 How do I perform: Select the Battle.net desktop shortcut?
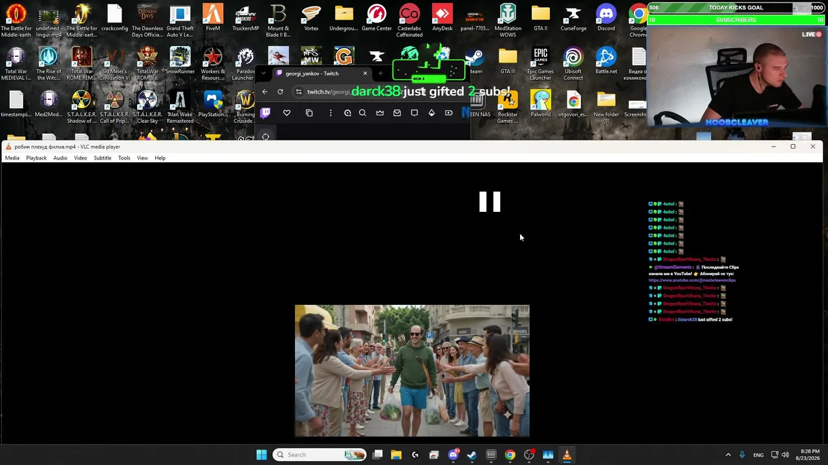pyautogui.click(x=606, y=61)
